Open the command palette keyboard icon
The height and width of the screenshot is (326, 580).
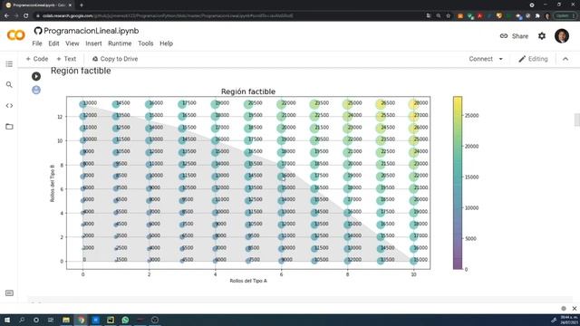coord(10,293)
